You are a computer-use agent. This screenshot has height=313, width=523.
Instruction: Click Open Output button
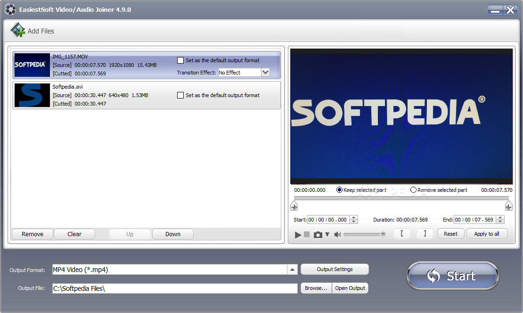pyautogui.click(x=350, y=288)
